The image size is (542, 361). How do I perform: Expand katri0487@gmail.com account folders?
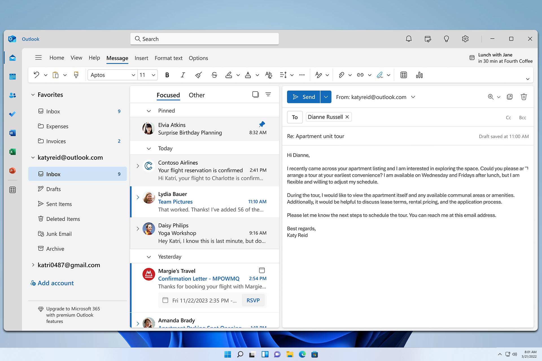[x=33, y=265]
